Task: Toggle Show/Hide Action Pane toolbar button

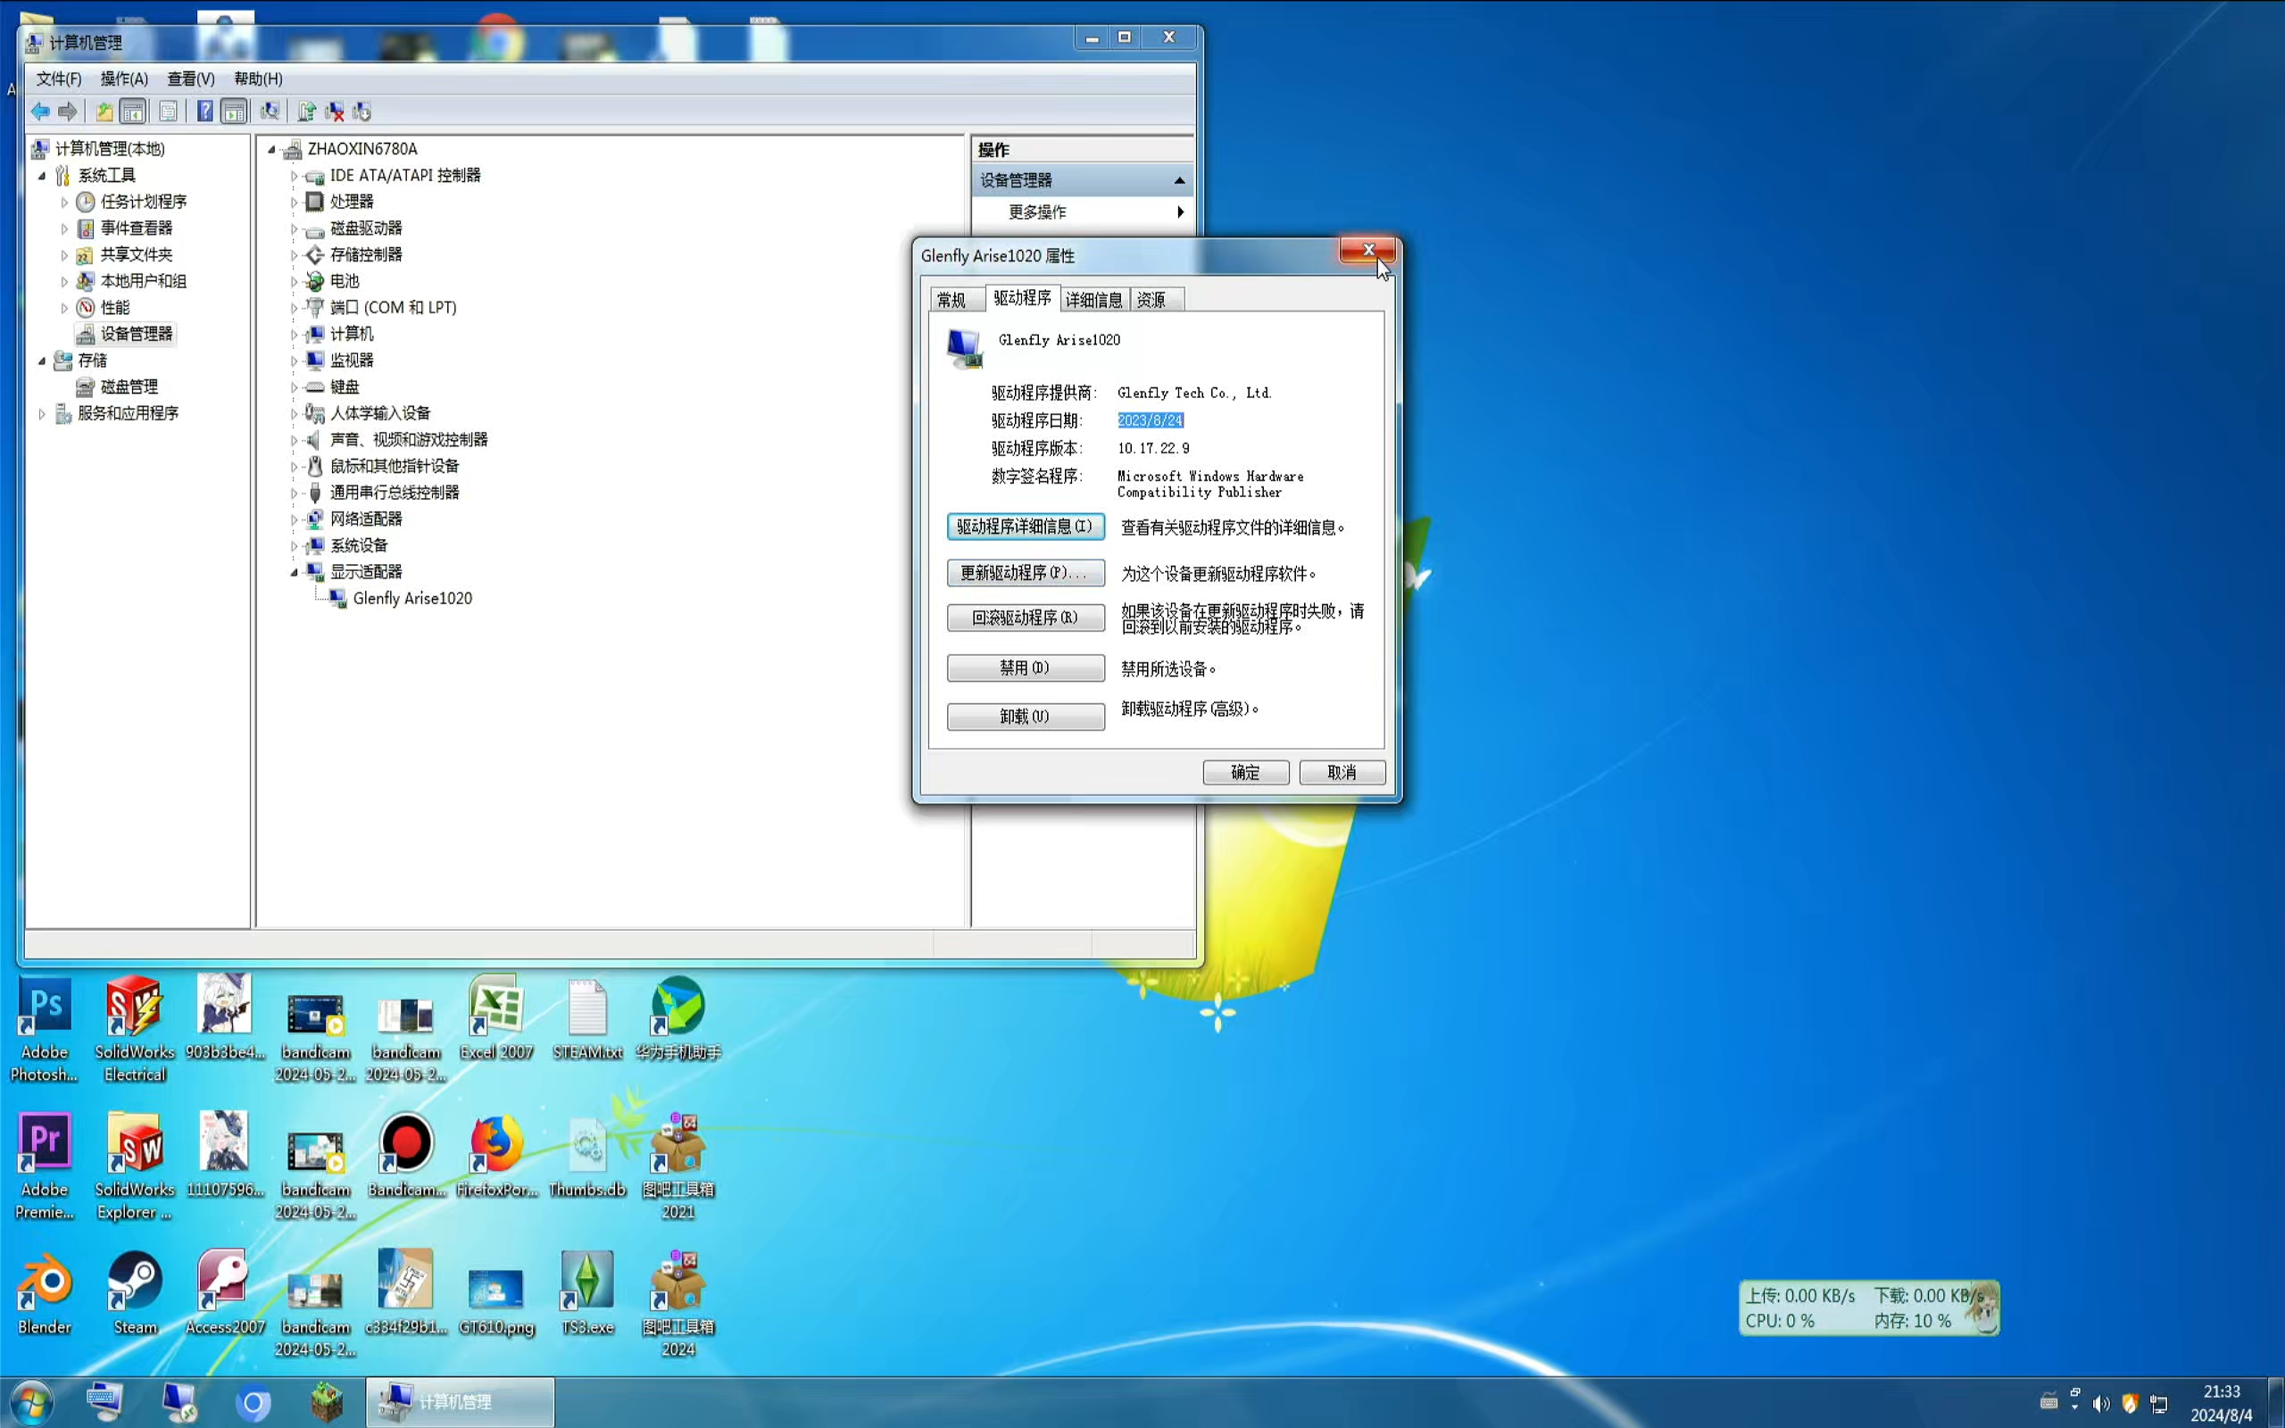Action: coord(233,112)
